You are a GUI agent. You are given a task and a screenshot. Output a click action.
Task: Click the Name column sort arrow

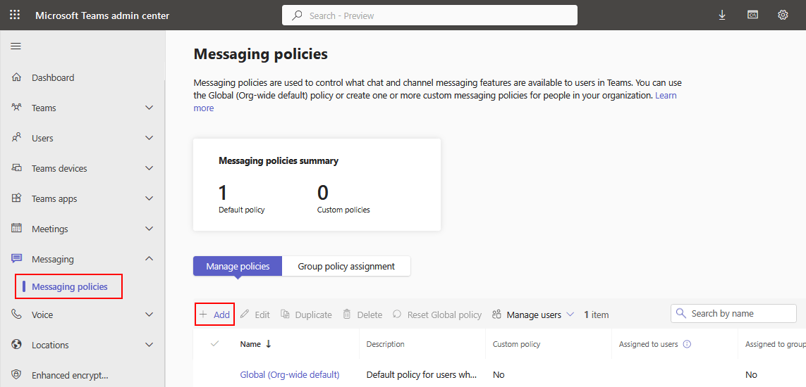tap(269, 344)
